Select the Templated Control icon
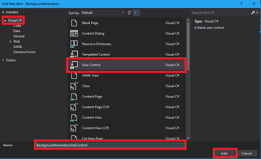 pos(74,54)
